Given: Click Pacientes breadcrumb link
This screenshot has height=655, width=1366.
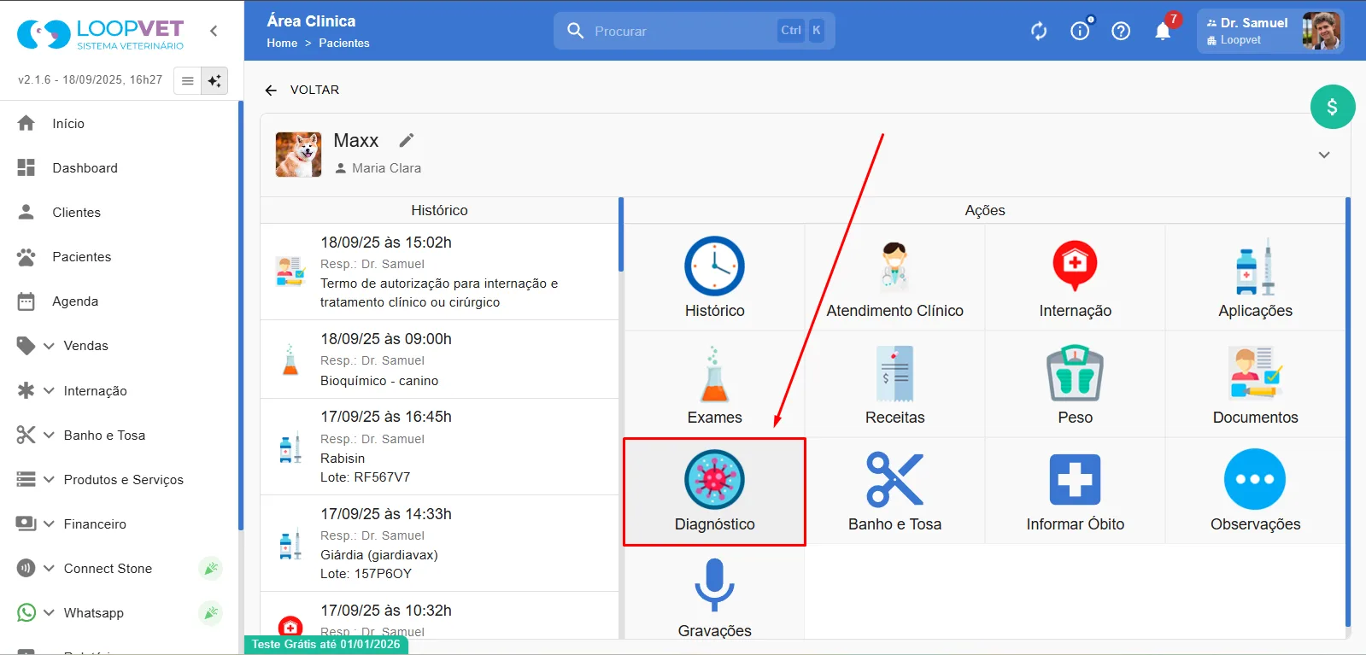Looking at the screenshot, I should (x=344, y=43).
